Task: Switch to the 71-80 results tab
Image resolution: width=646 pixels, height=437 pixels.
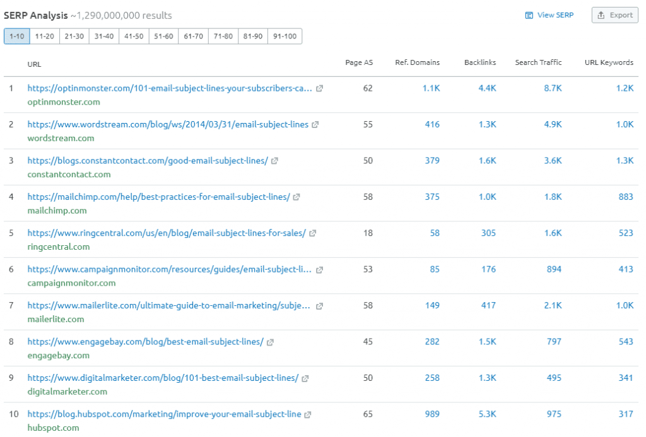Action: [x=223, y=36]
